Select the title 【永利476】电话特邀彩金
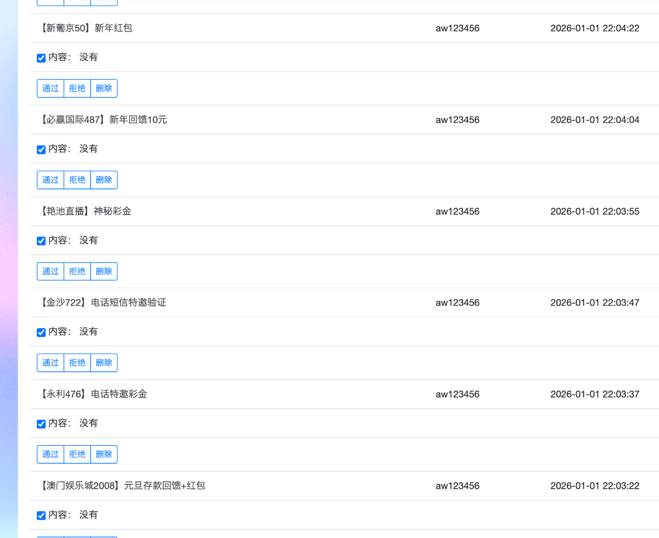Screen dimensions: 659x538 93,394
